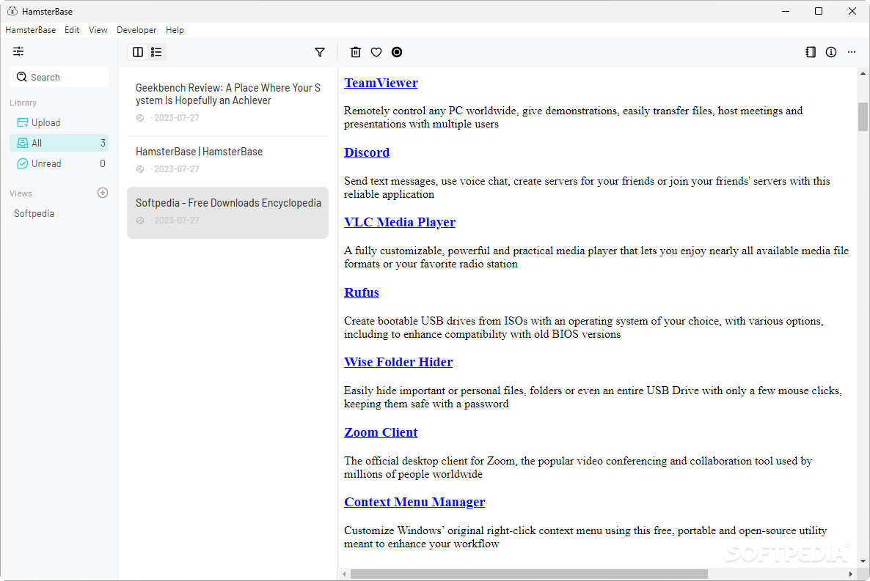Show page info icon
Viewport: 870px width, 581px height.
point(831,52)
